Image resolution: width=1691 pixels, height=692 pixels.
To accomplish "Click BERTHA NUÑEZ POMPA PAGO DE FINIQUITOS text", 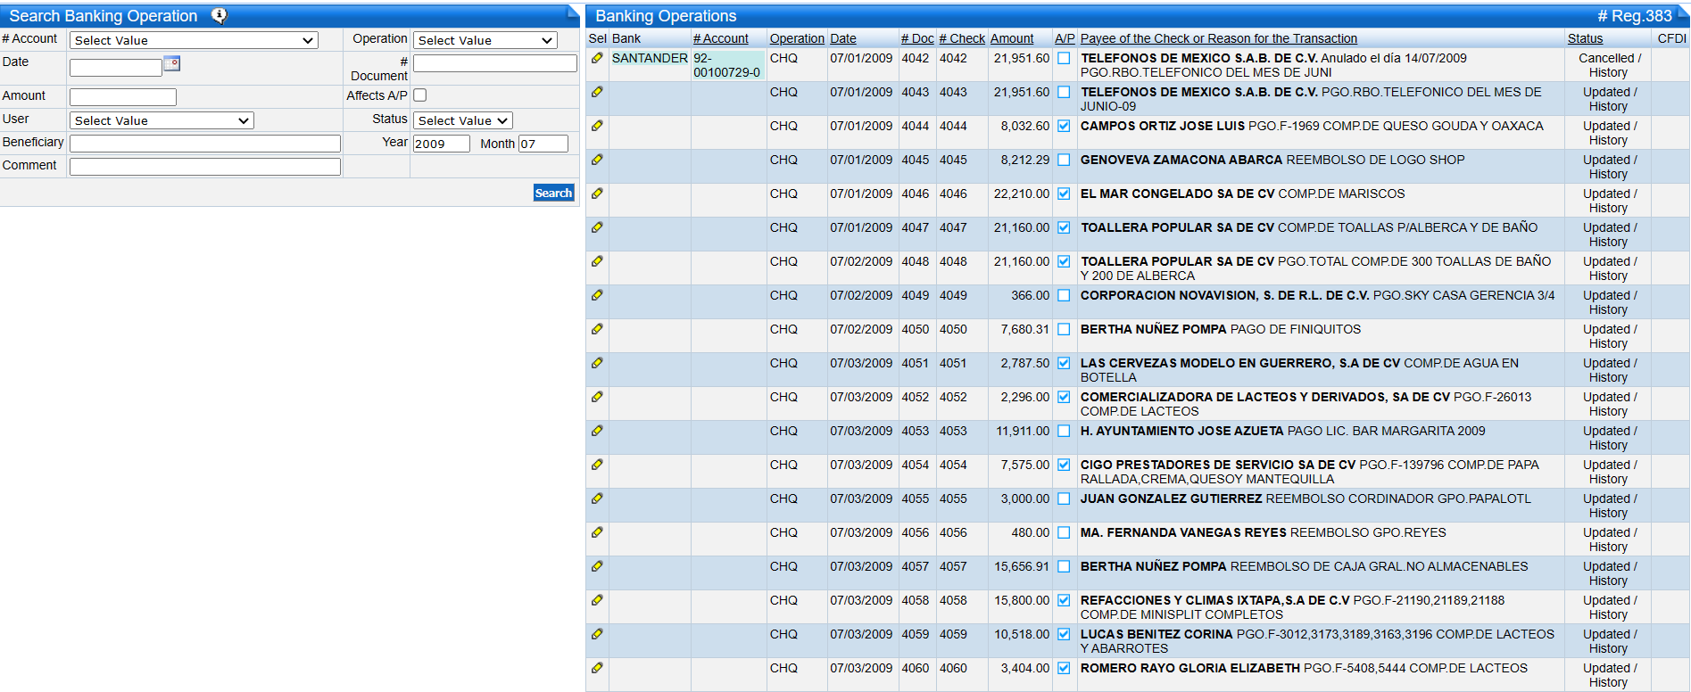I will (1221, 329).
